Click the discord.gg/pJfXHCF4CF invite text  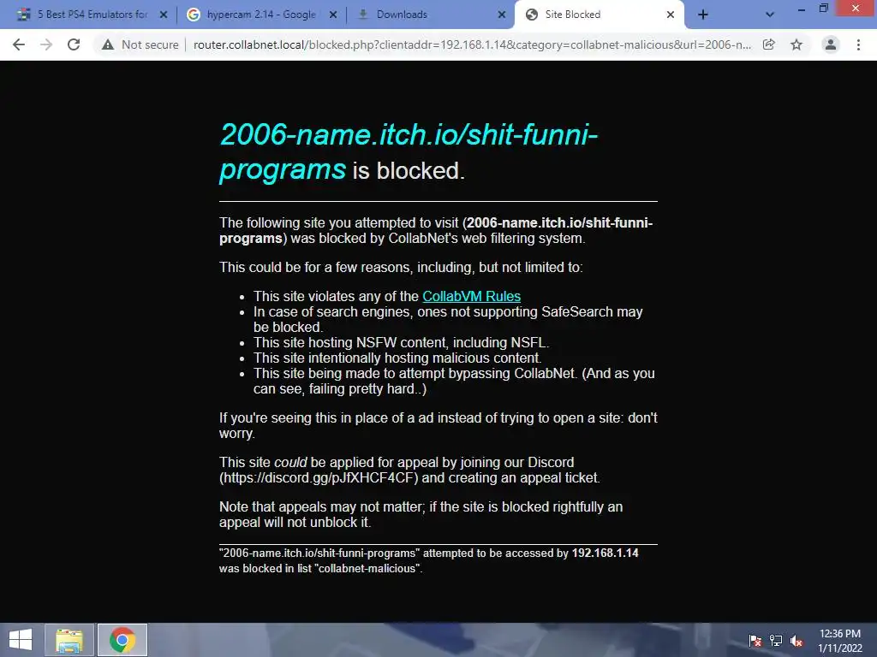(x=319, y=477)
